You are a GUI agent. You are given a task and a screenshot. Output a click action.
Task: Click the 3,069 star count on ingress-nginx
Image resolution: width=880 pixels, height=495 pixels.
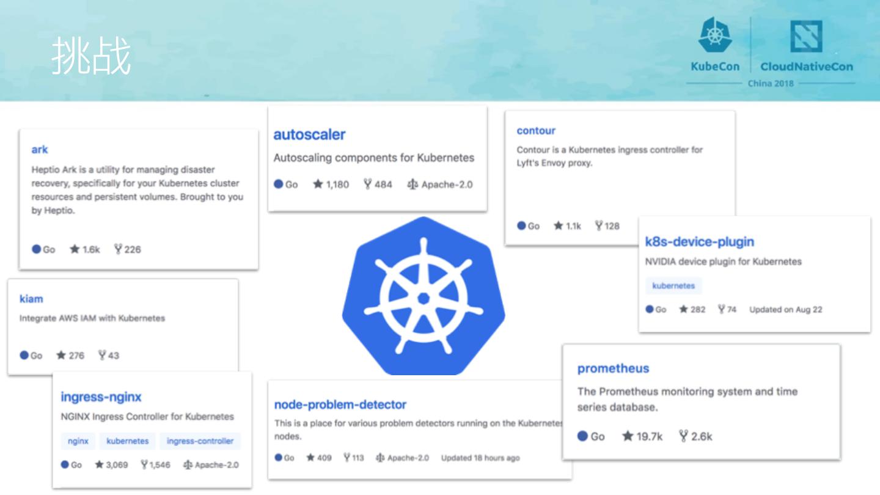pyautogui.click(x=117, y=465)
